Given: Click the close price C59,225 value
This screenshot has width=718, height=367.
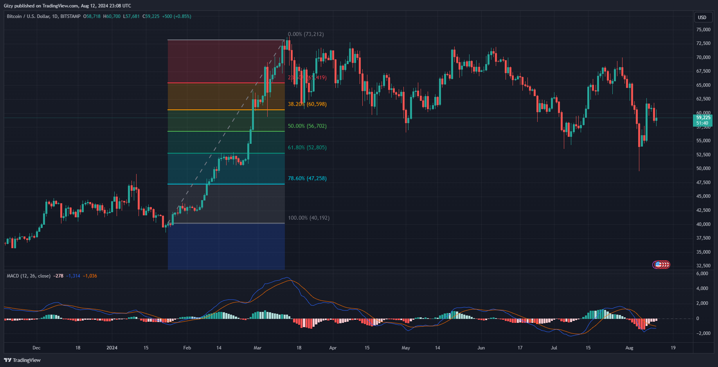Looking at the screenshot, I should pyautogui.click(x=151, y=16).
